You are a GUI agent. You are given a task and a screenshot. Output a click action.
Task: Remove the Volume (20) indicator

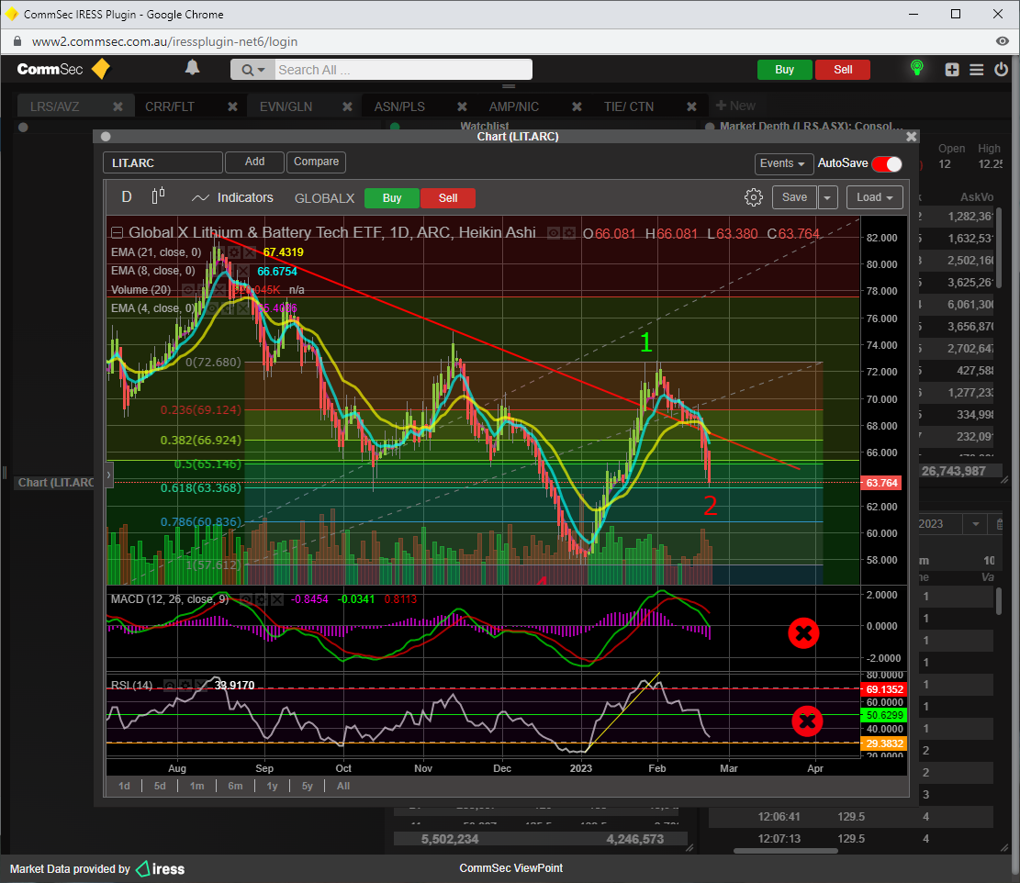[x=219, y=290]
